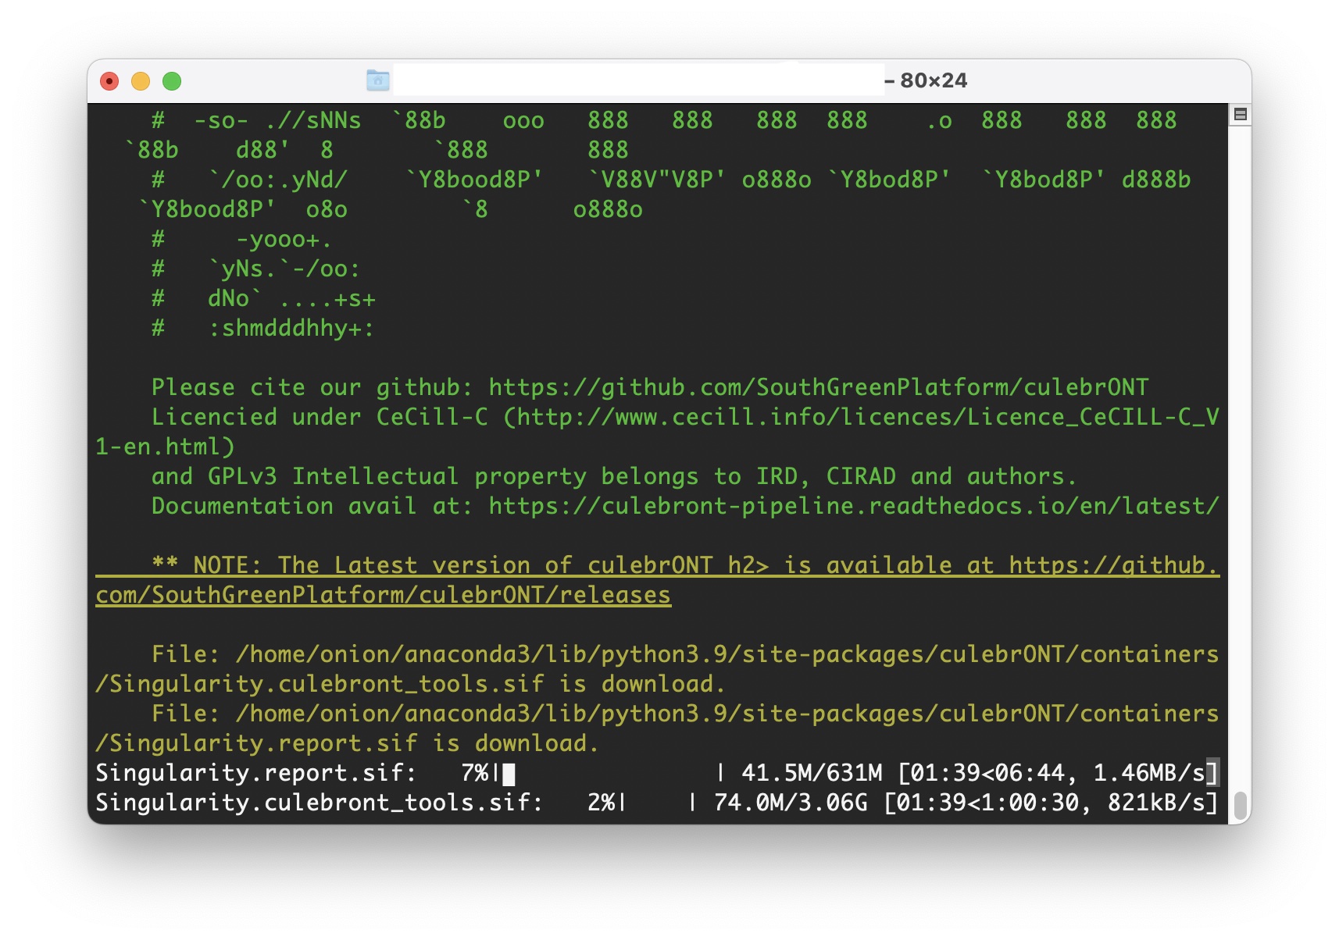
Task: Minimize the terminal with the yellow button
Action: [141, 81]
